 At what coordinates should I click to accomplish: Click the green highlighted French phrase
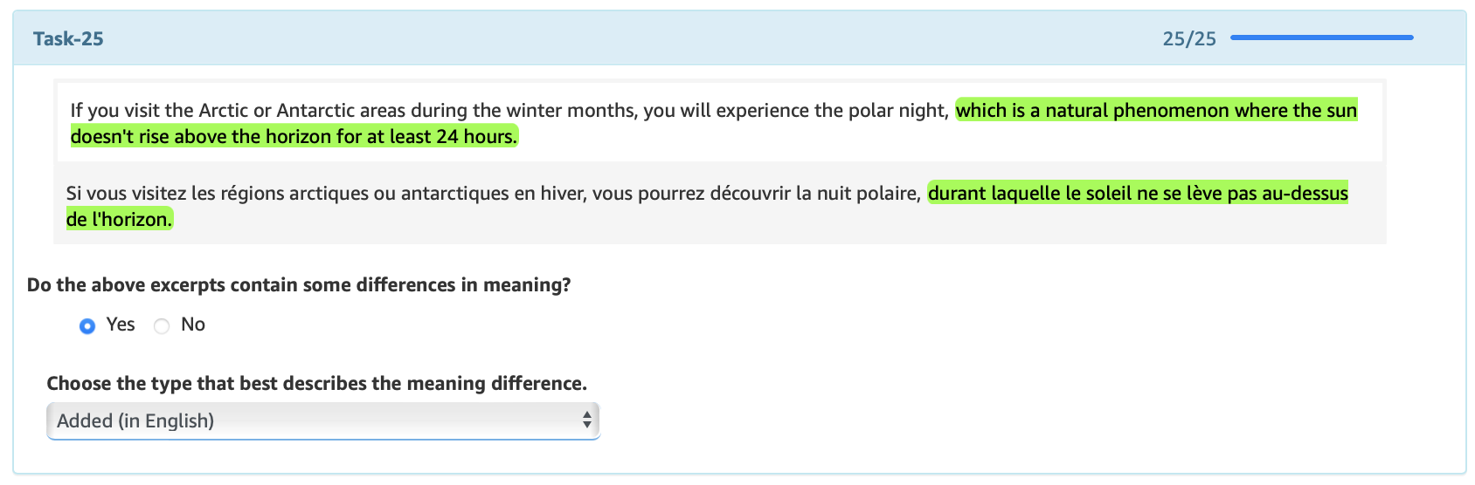[x=1137, y=193]
